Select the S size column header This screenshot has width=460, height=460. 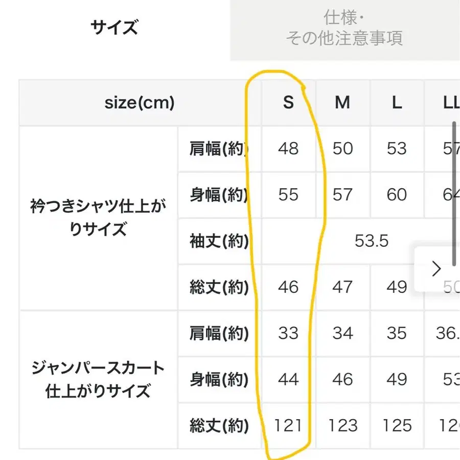click(x=288, y=103)
